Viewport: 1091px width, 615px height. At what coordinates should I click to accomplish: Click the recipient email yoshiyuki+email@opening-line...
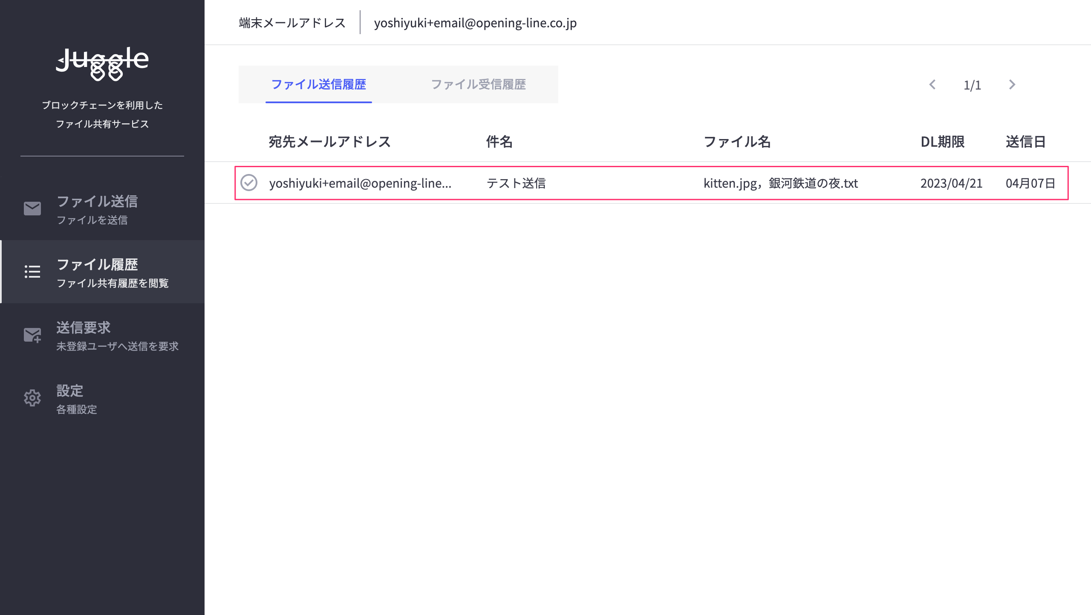click(x=360, y=183)
